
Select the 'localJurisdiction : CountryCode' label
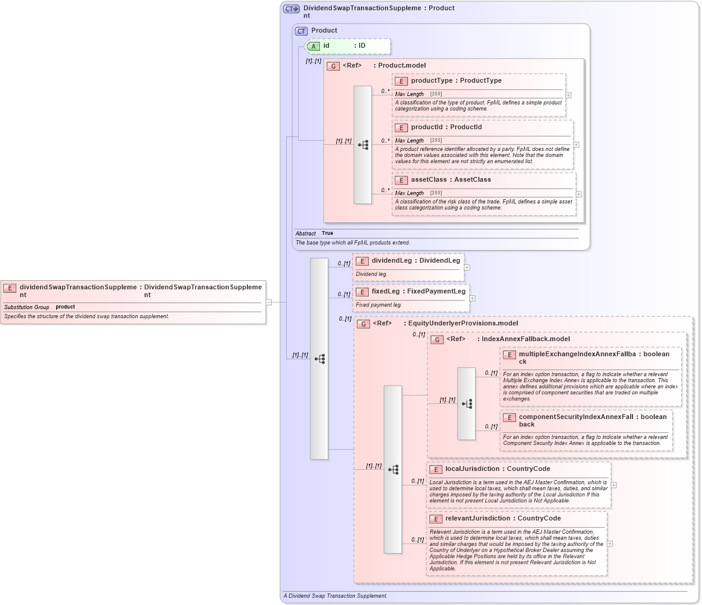pos(497,469)
